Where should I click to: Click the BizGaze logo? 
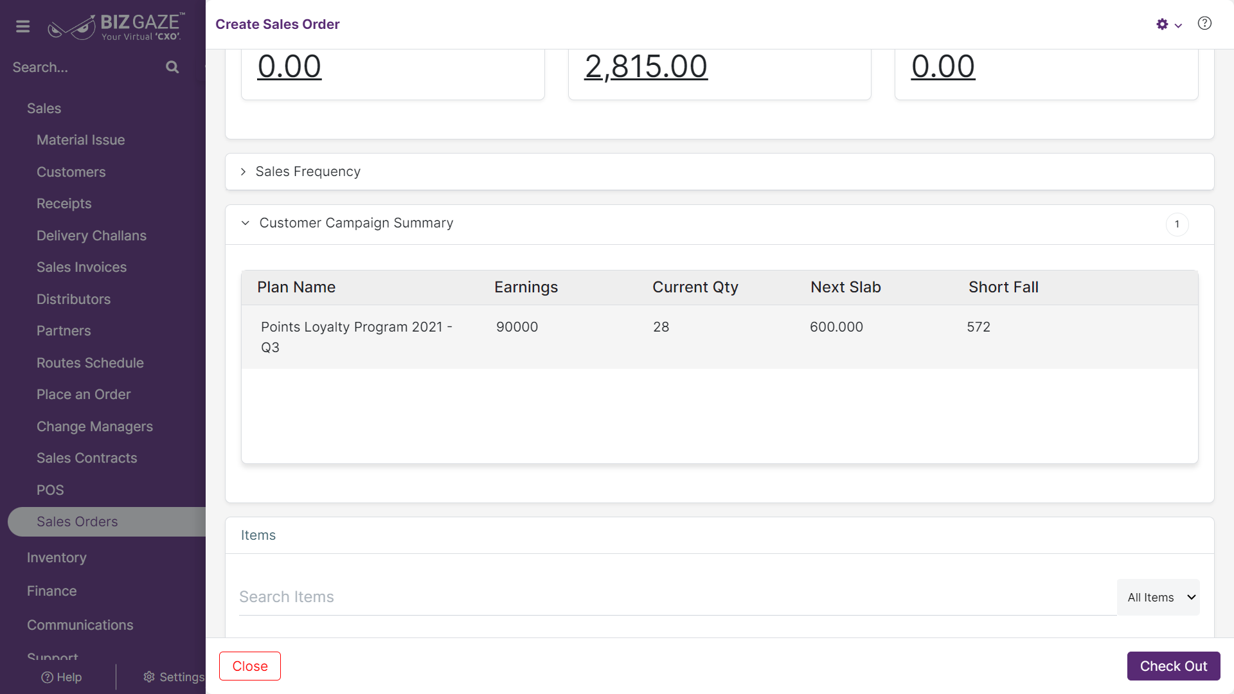[x=116, y=26]
